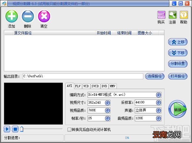The image size is (192, 143).
Task: Switch to the DVD tab
Action: coord(104,86)
